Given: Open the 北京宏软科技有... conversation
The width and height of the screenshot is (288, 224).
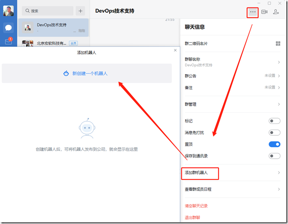Looking at the screenshot, I should tap(53, 43).
